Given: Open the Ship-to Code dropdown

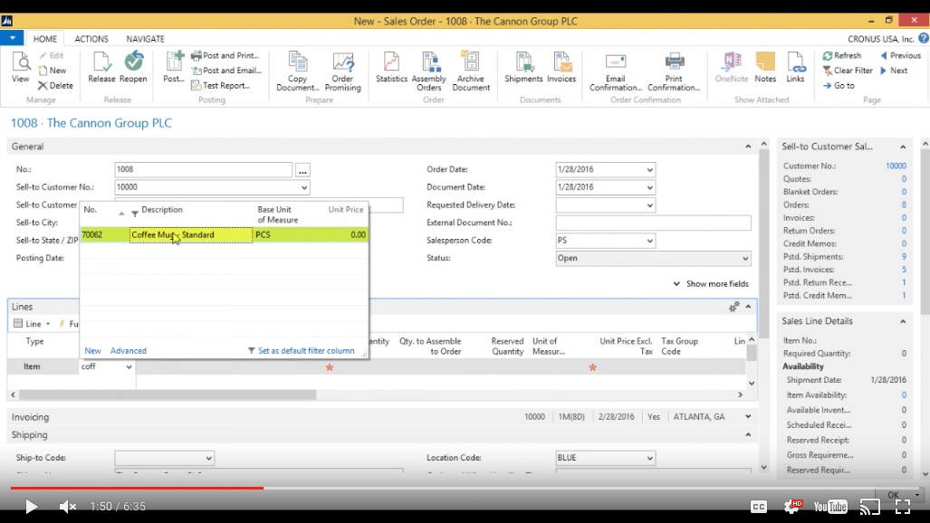Looking at the screenshot, I should pos(208,458).
